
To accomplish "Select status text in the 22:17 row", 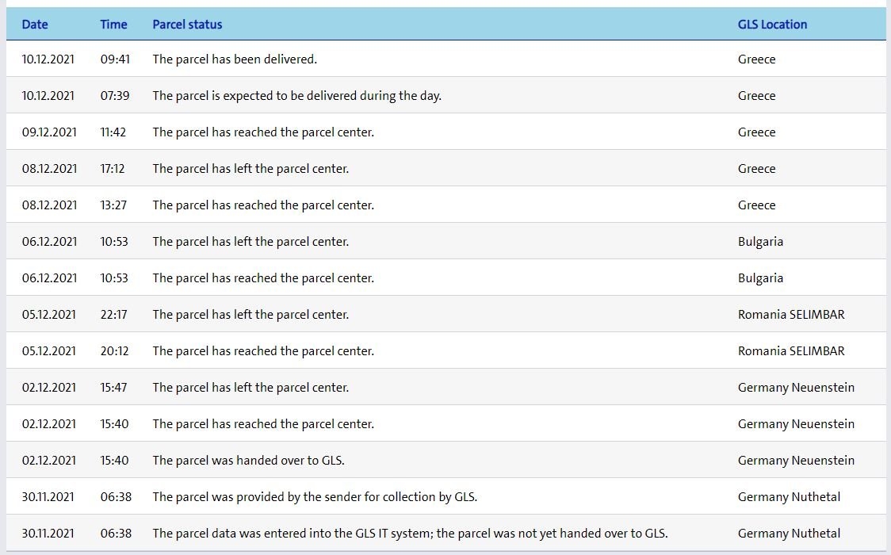I will tap(250, 315).
